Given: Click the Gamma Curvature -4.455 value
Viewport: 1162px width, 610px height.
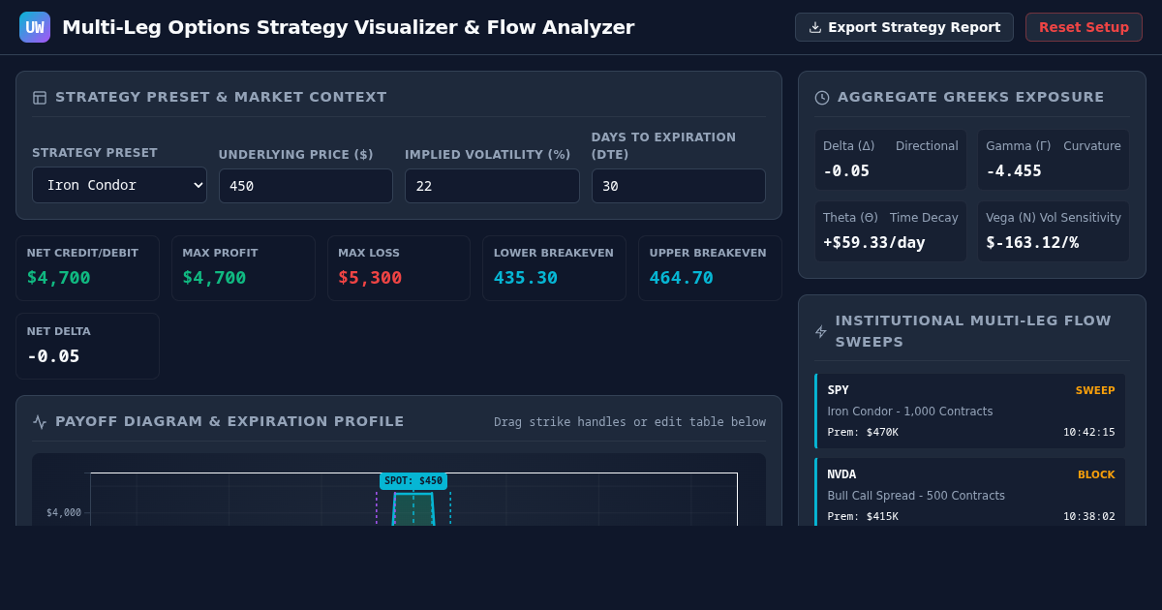Looking at the screenshot, I should [1014, 171].
